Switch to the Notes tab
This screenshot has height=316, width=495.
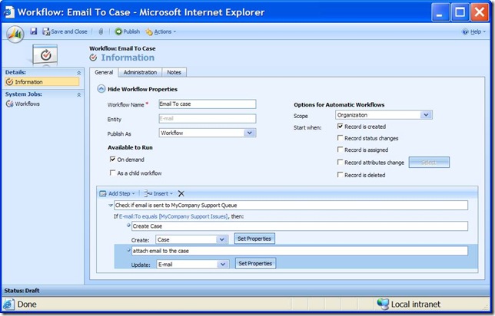(x=175, y=72)
